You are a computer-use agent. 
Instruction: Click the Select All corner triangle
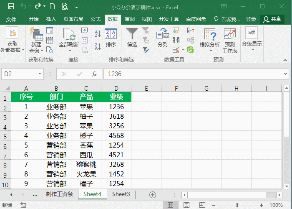pos(7,88)
